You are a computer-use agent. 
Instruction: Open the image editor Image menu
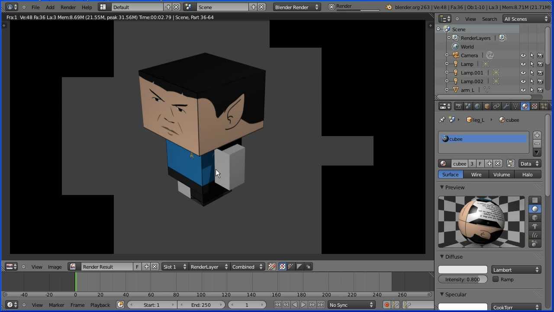point(55,267)
